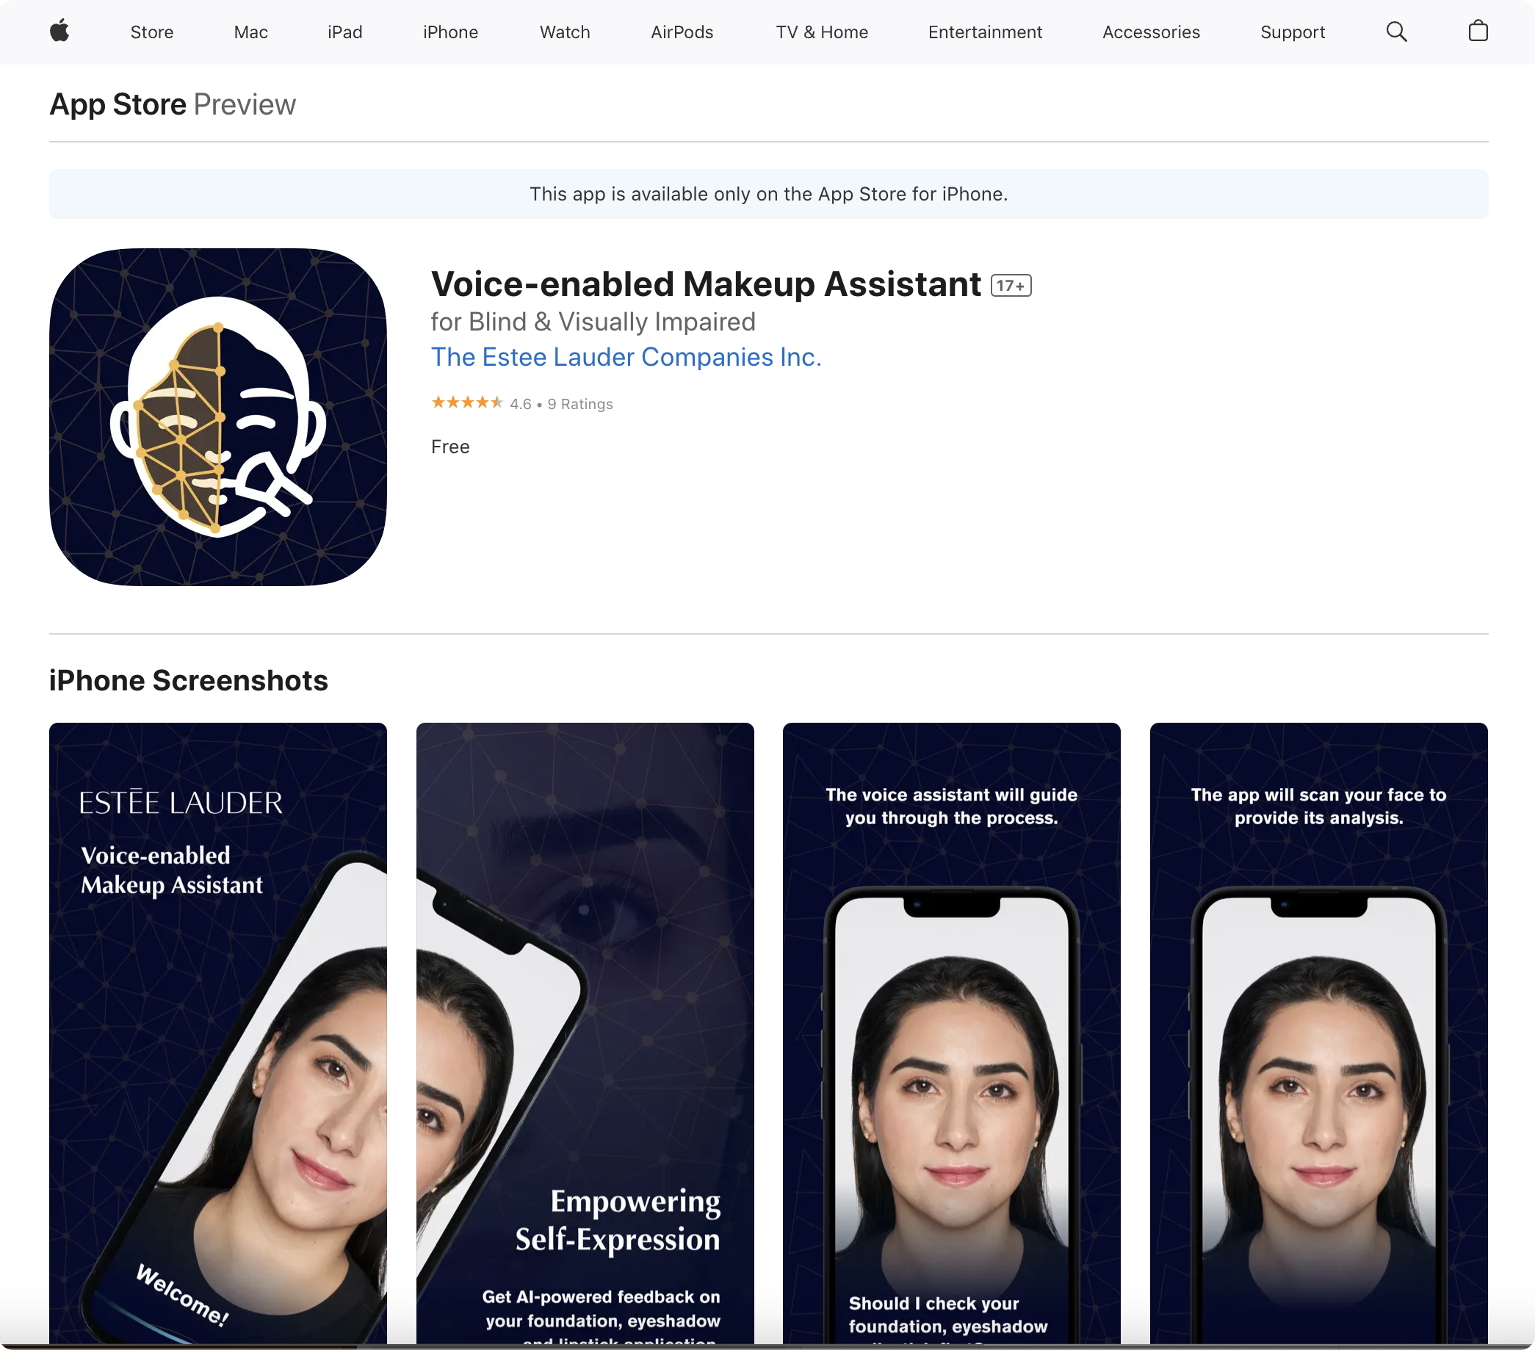Open The Estee Lauder Companies Inc. link
Viewport: 1535px width, 1350px height.
click(x=626, y=358)
